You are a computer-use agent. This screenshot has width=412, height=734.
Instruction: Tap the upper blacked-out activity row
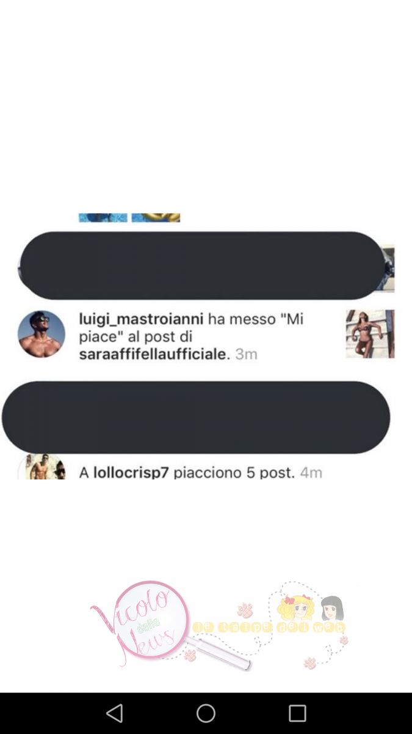coord(201,265)
